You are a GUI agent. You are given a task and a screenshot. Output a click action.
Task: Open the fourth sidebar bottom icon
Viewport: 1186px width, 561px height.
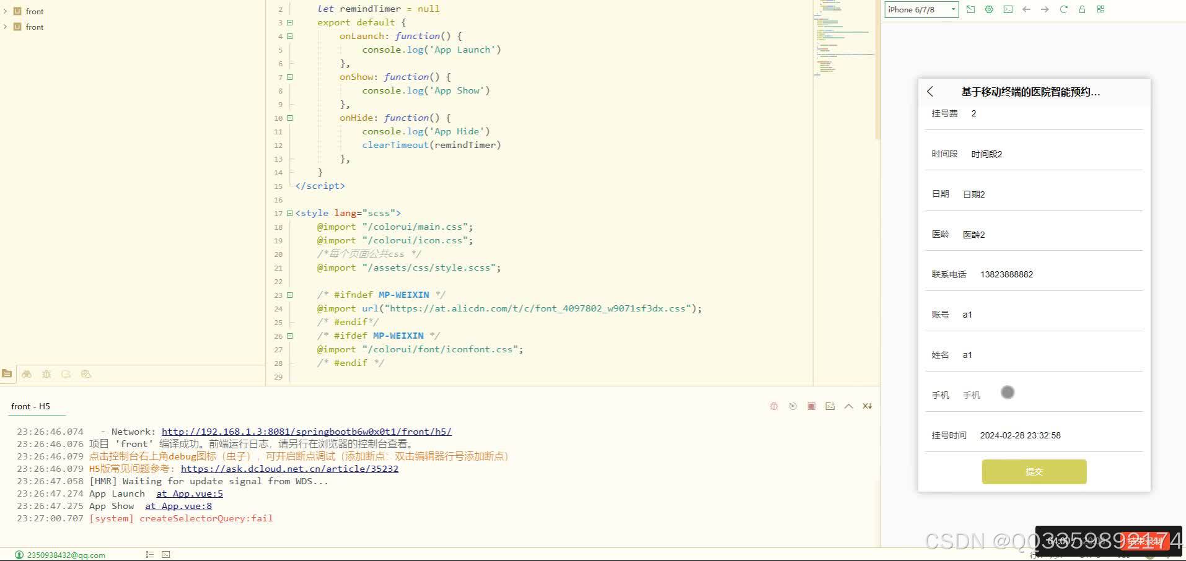pos(66,374)
